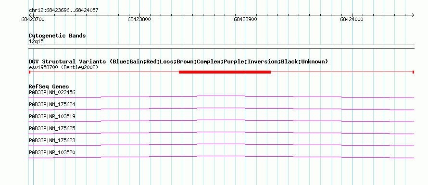This screenshot has width=428, height=185.
Task: Select transcript RAB3IP|NM_022456 label
Action: (52, 92)
